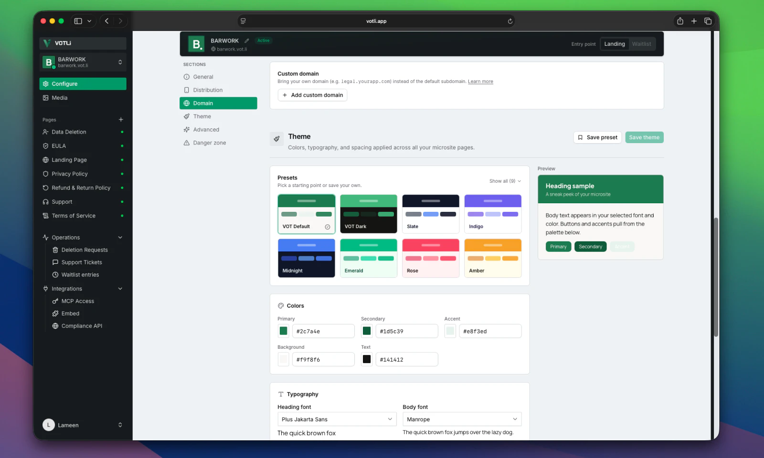Viewport: 764px width, 458px height.
Task: Switch entry point to Waitlist
Action: (x=641, y=44)
